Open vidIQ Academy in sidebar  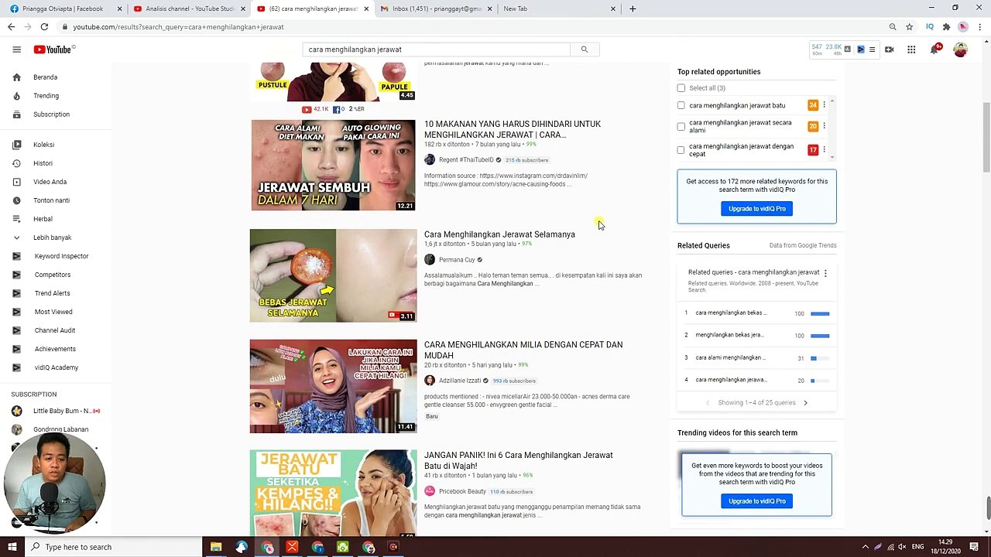(56, 367)
